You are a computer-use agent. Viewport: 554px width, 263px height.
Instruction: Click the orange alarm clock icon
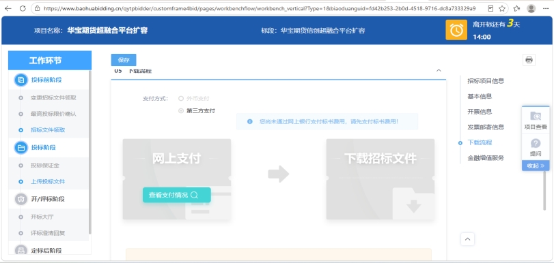coord(456,30)
